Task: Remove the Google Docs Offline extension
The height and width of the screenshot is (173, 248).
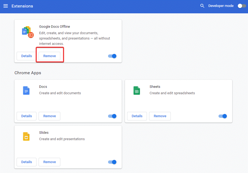Action: (50, 56)
